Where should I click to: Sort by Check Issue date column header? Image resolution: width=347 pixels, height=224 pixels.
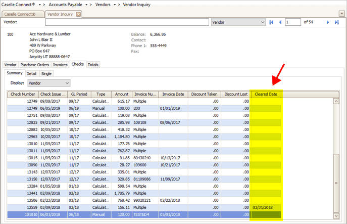(53, 94)
